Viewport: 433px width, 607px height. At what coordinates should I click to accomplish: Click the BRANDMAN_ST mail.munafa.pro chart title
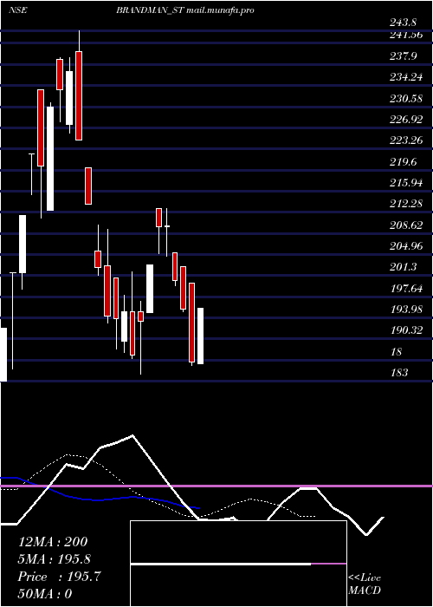click(185, 10)
